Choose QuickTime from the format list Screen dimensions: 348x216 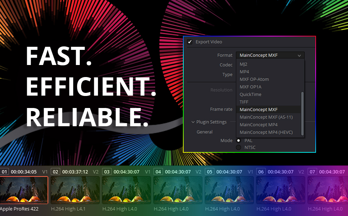point(250,94)
